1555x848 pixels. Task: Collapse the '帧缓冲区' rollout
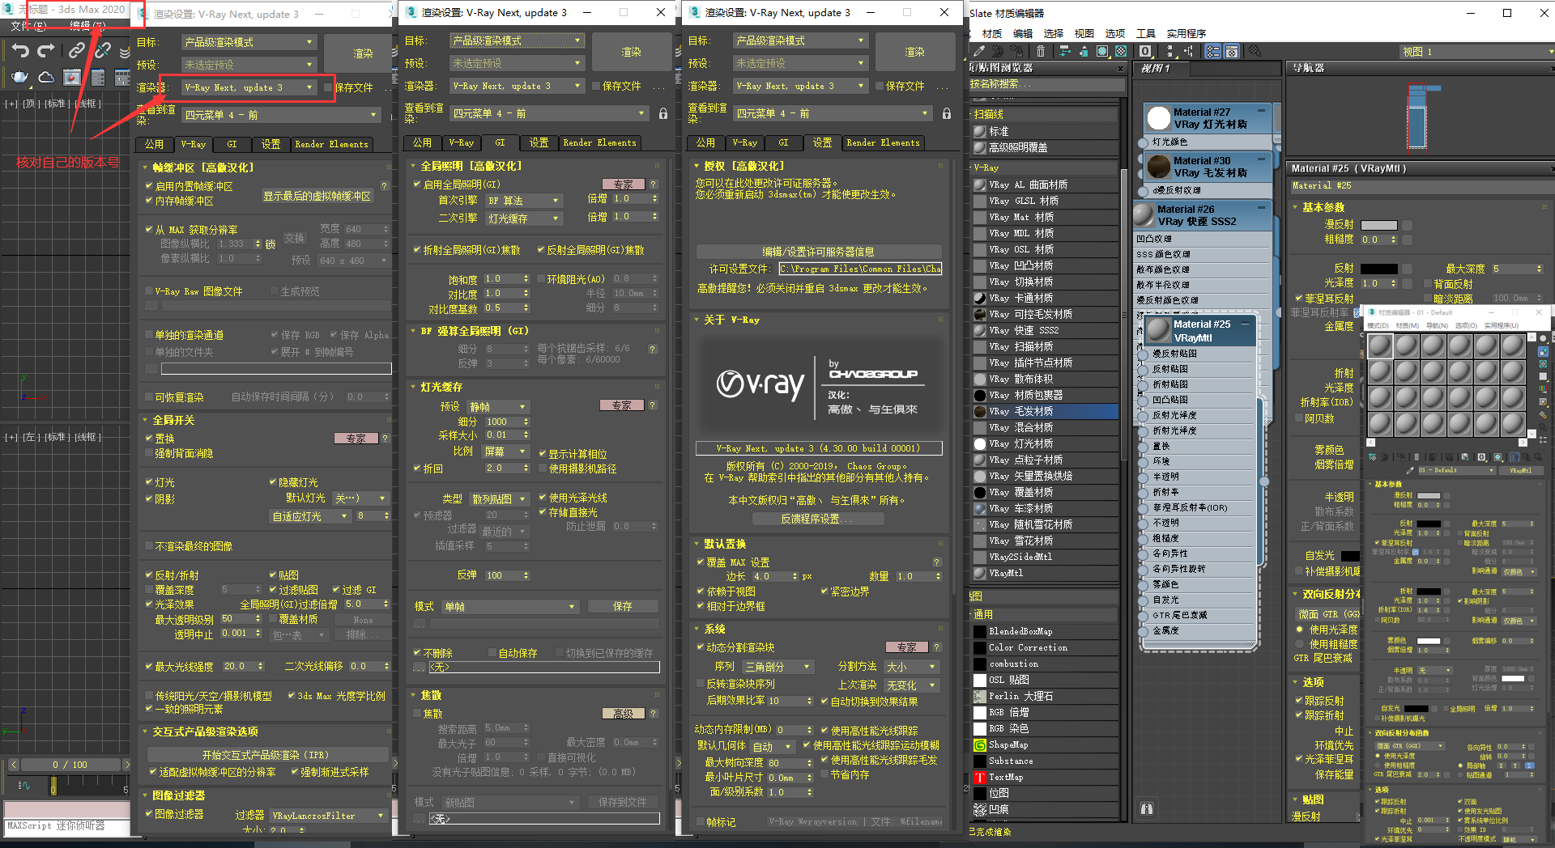[x=145, y=167]
